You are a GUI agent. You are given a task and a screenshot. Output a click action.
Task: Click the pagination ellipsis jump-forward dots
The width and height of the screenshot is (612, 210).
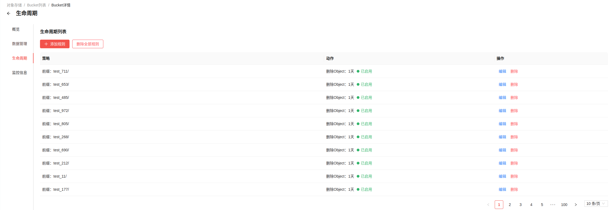coord(553,205)
